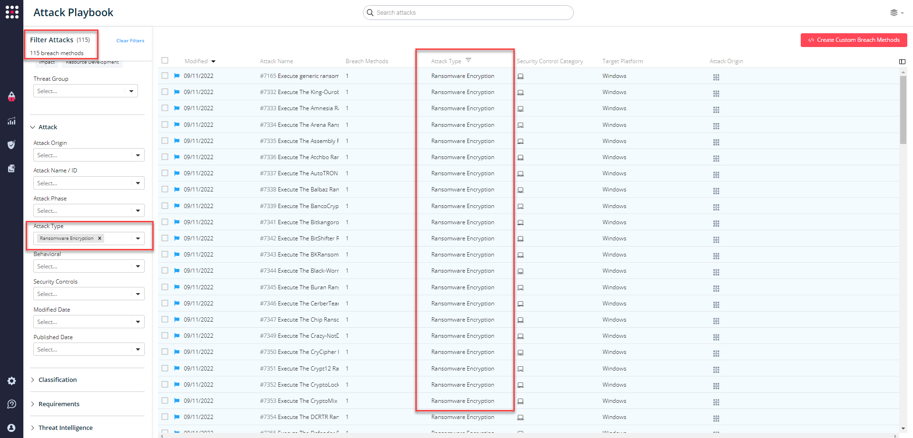Open the reports document icon in the sidebar
913x438 pixels.
(x=11, y=168)
